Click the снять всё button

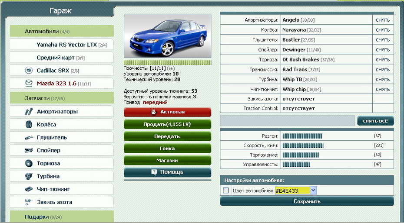pyautogui.click(x=375, y=121)
